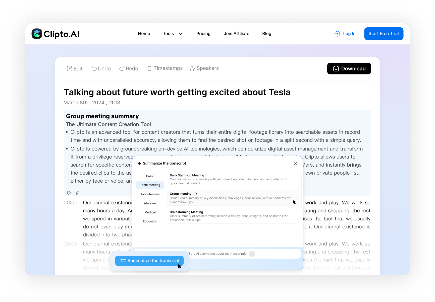Select the Job Interview category tab
The height and width of the screenshot is (302, 435).
[x=150, y=194]
